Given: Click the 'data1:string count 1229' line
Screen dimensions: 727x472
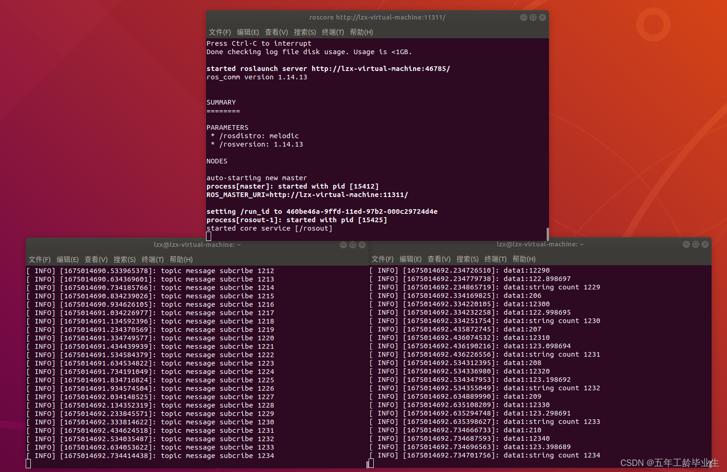Looking at the screenshot, I should (485, 287).
